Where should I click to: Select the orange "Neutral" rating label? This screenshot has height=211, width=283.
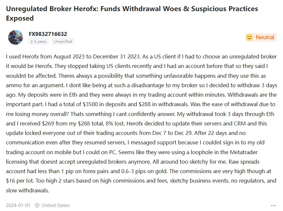(x=265, y=37)
